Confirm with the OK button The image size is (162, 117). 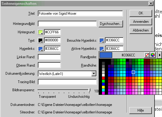(141, 13)
